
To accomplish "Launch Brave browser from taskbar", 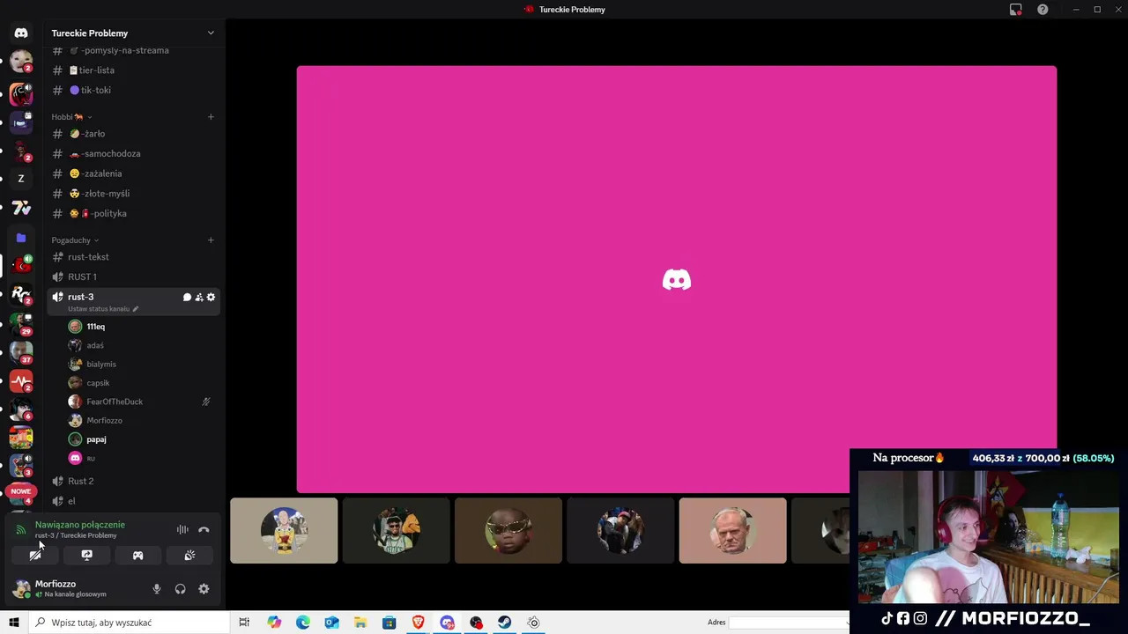I will [x=418, y=623].
